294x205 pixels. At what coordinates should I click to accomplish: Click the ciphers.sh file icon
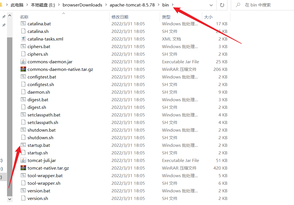click(23, 54)
